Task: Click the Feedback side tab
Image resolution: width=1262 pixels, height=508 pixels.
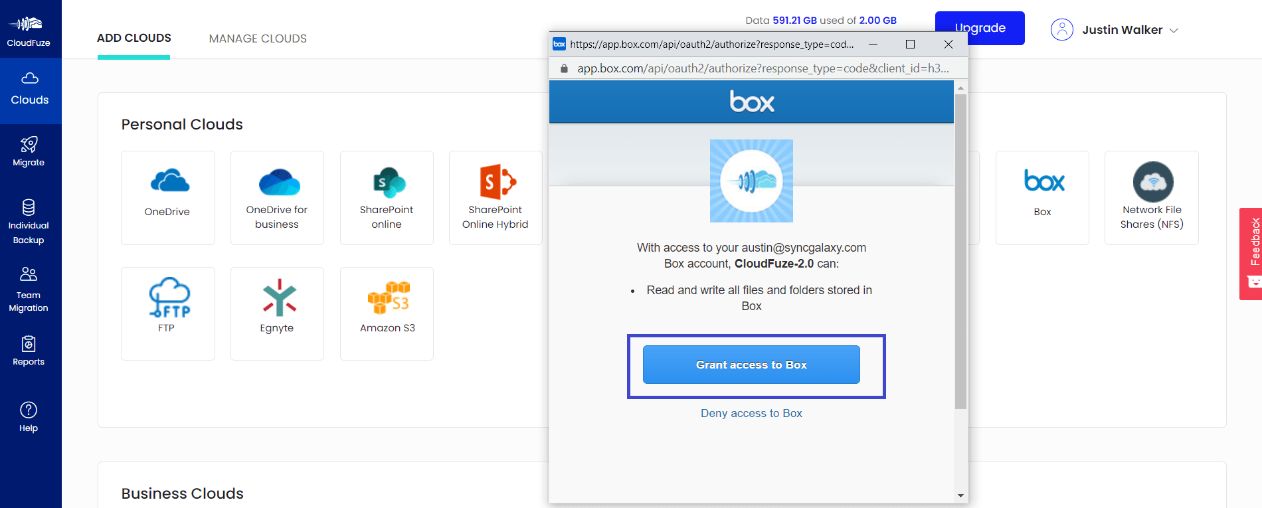Action: 1251,254
